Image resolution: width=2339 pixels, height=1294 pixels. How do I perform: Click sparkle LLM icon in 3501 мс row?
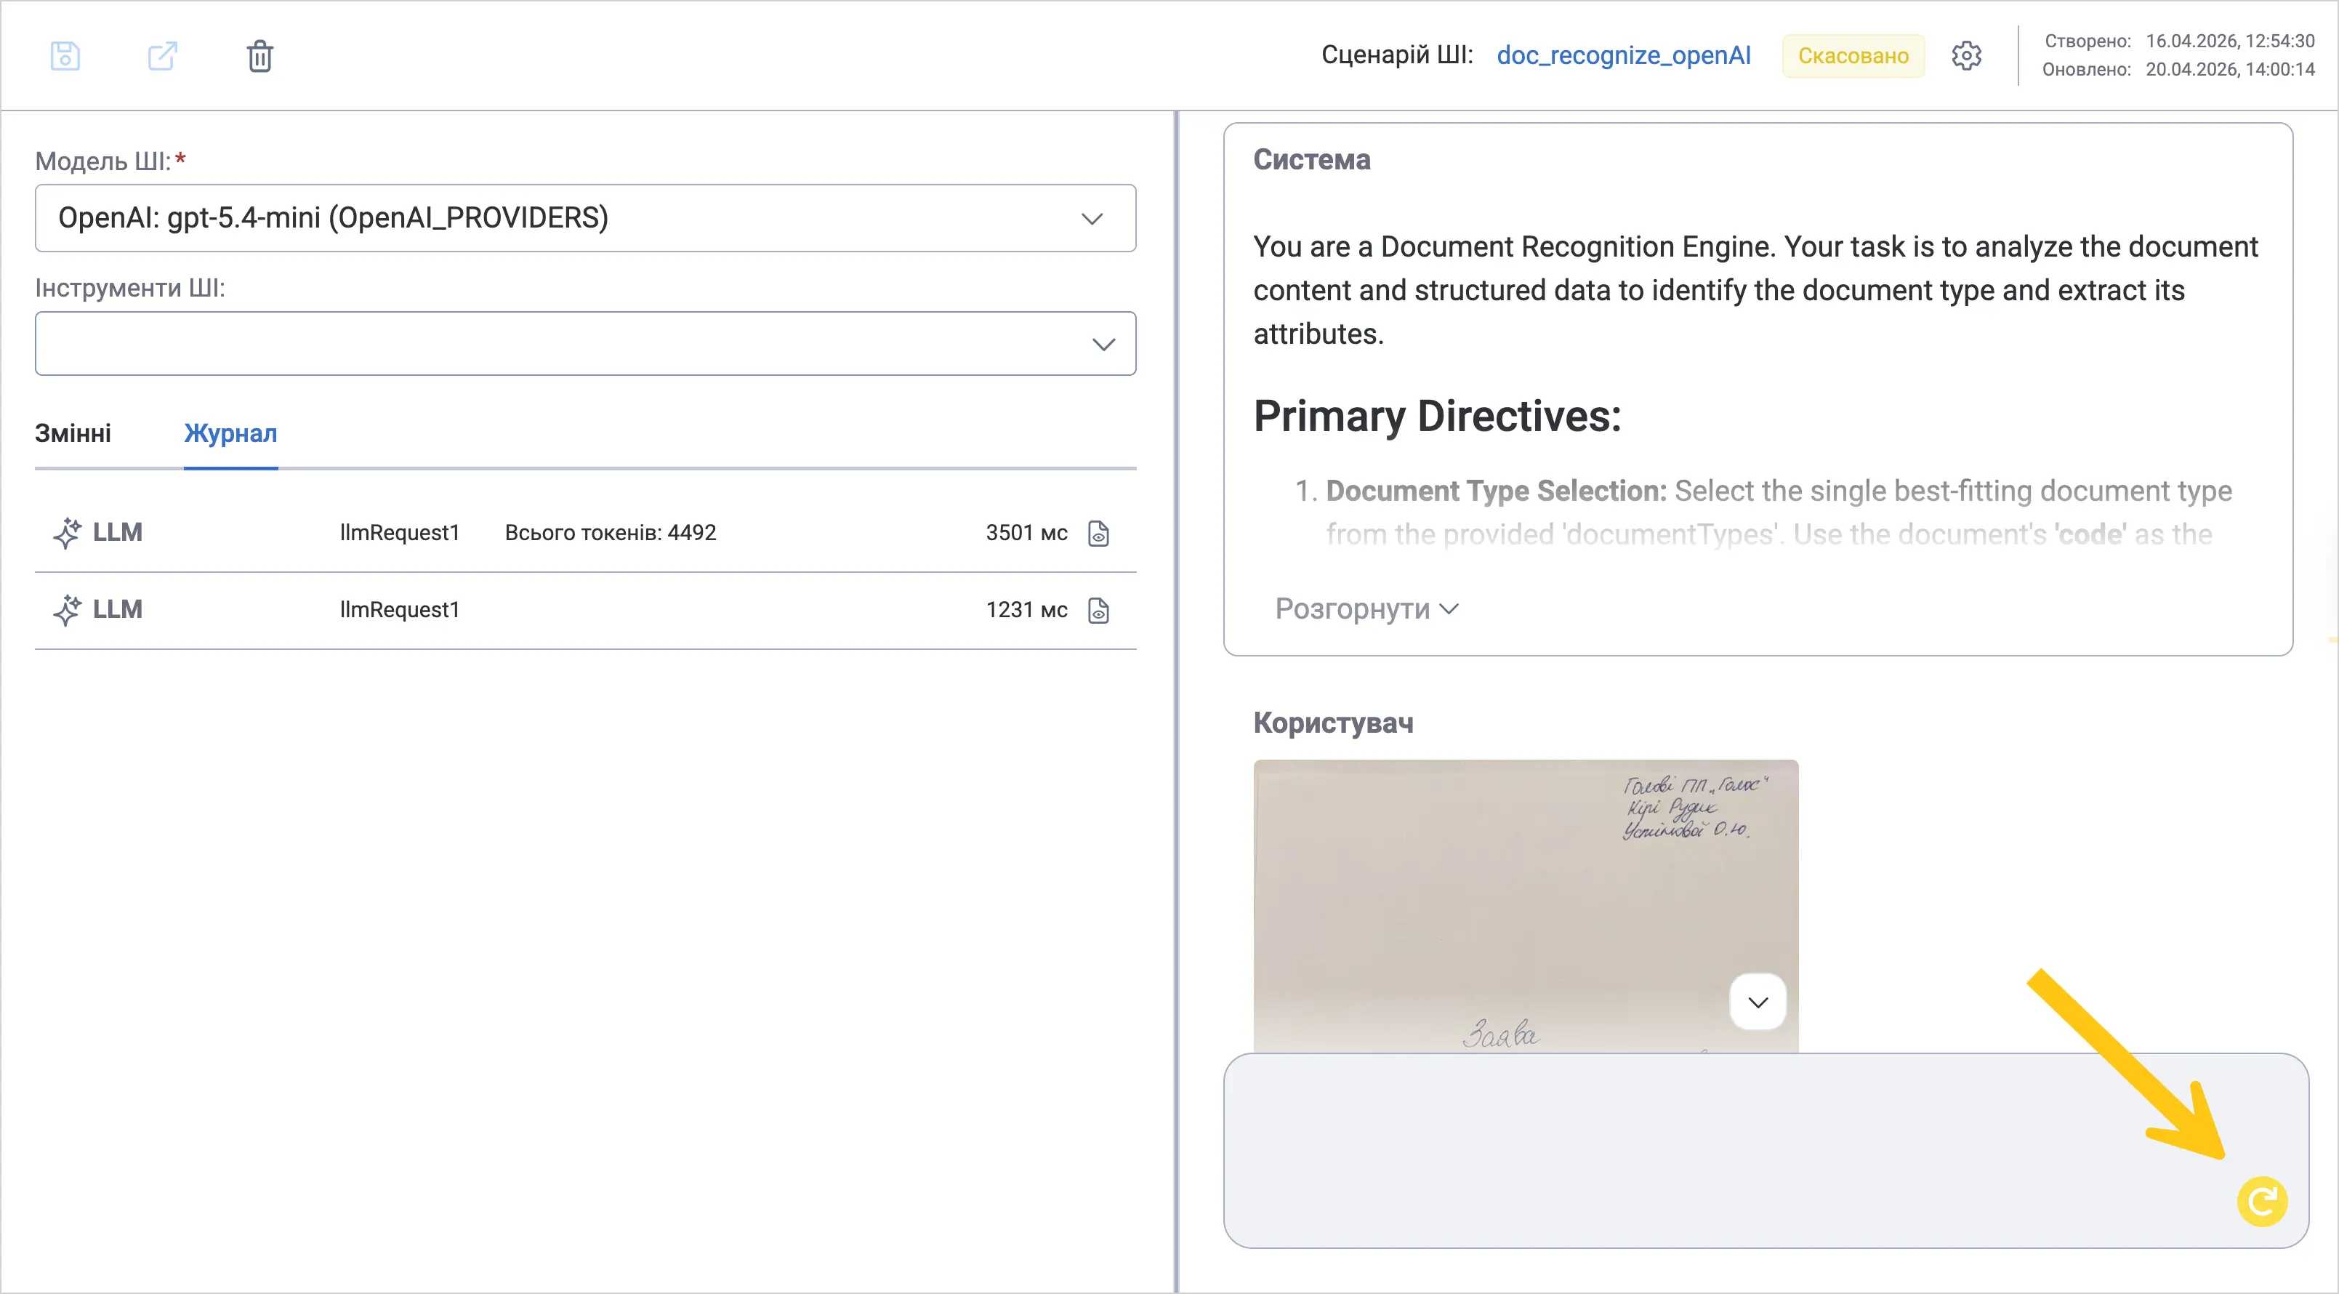click(x=67, y=533)
